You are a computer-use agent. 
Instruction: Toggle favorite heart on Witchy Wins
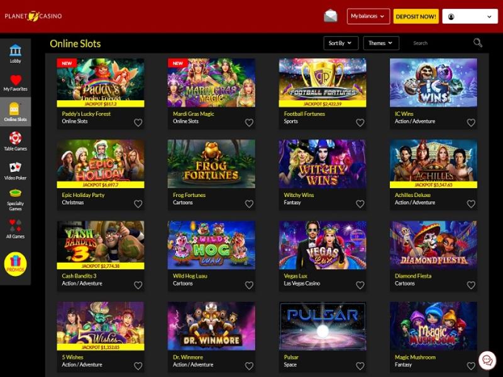(x=360, y=204)
